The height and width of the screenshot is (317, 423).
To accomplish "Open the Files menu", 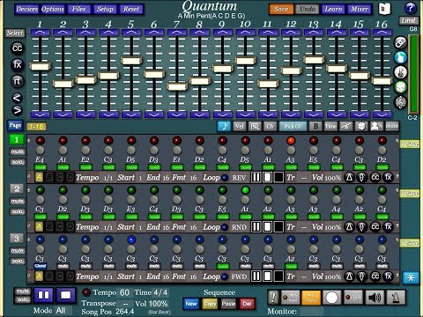I will tap(78, 9).
